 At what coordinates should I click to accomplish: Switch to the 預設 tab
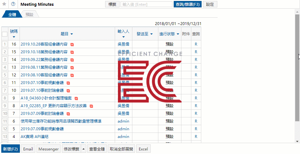click(x=29, y=14)
